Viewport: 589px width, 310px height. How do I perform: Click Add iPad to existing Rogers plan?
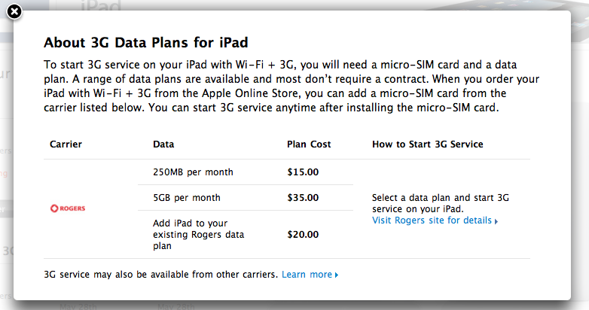coord(199,235)
